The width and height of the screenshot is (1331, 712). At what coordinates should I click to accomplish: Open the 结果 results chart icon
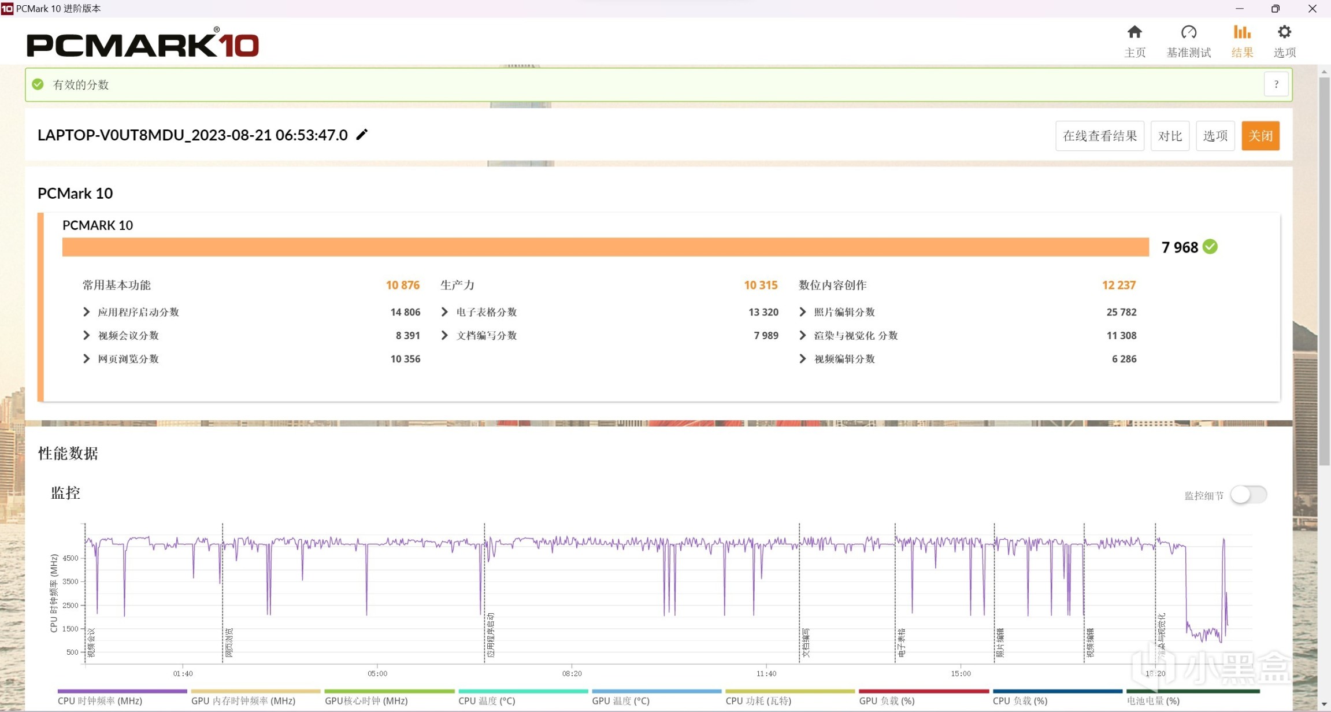point(1241,32)
